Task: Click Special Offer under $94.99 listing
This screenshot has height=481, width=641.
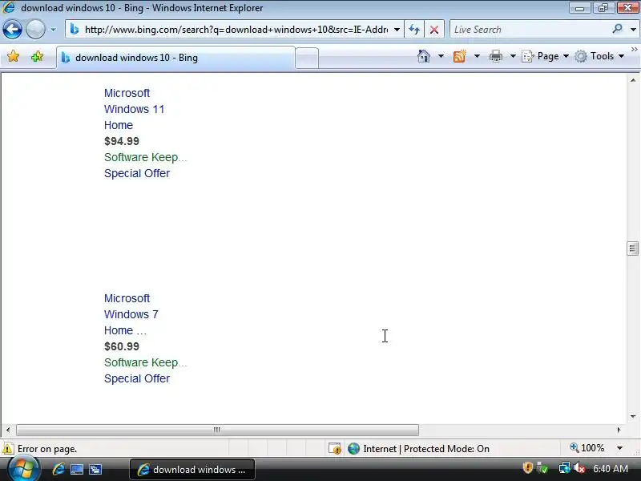Action: tap(137, 173)
